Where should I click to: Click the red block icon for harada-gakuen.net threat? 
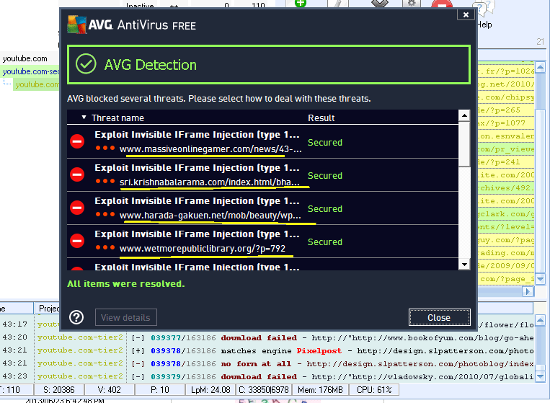(x=77, y=208)
